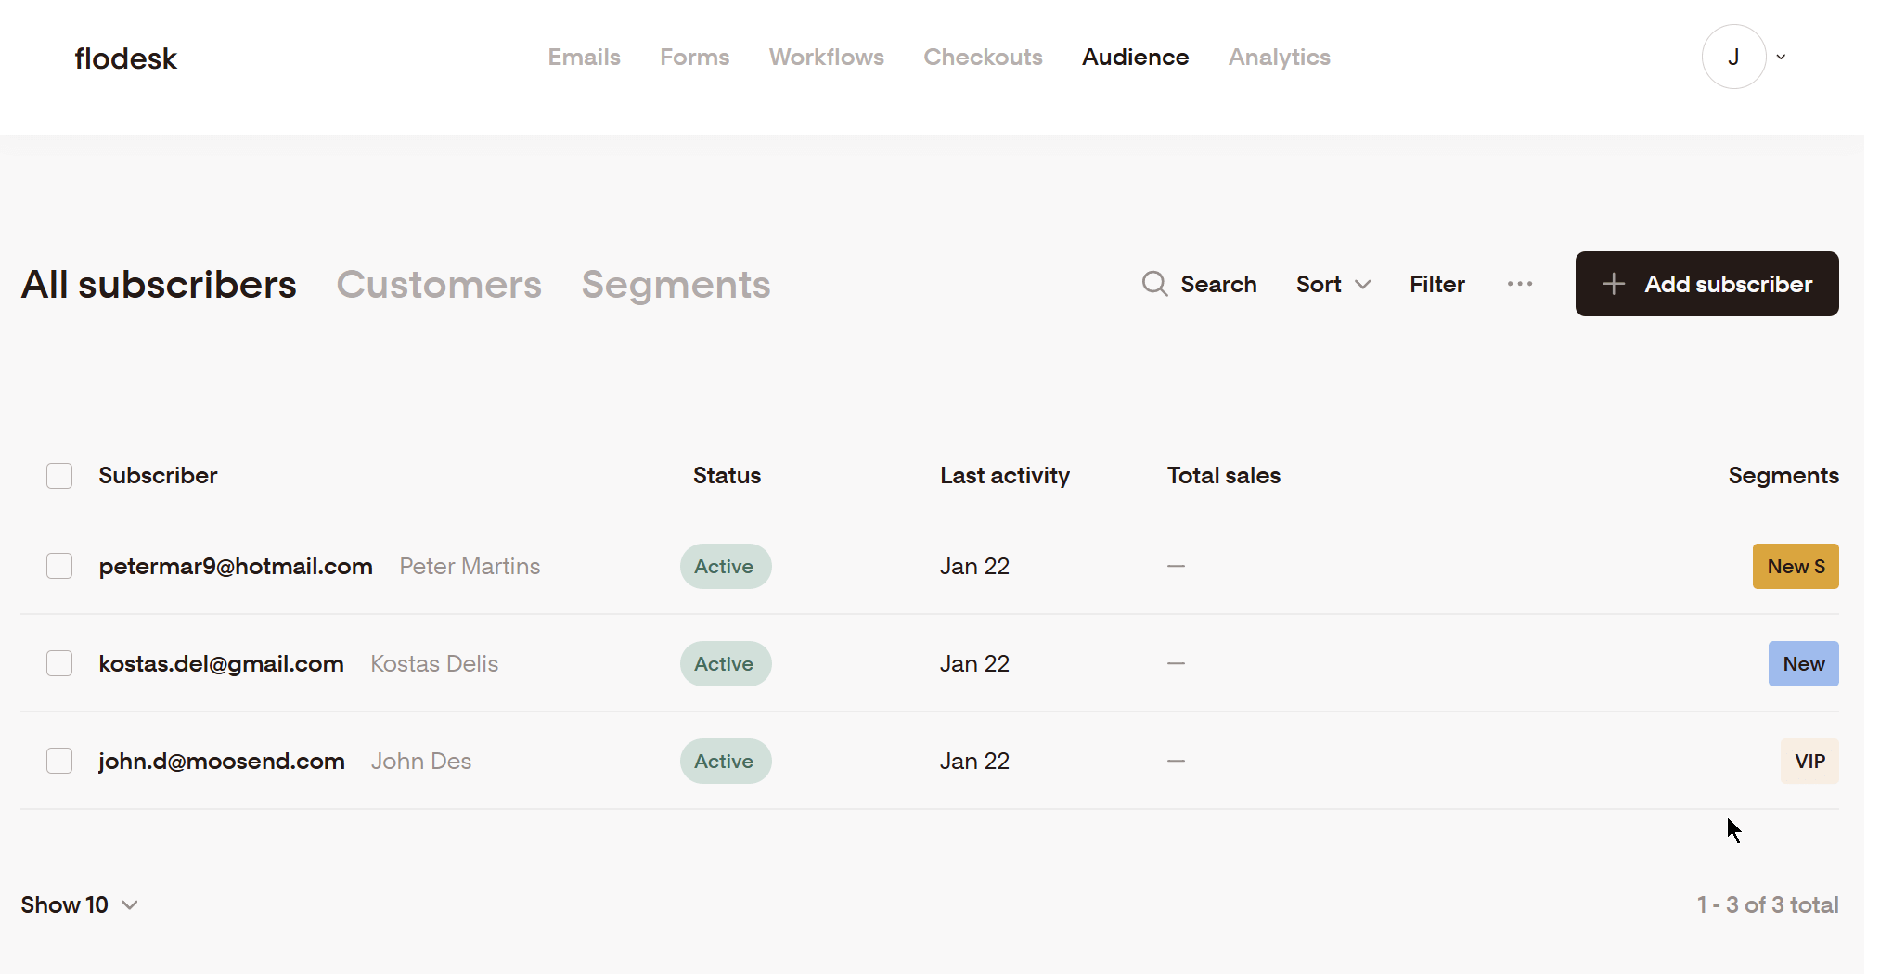The image size is (1880, 974).
Task: Open the Filter options
Action: coord(1436,285)
